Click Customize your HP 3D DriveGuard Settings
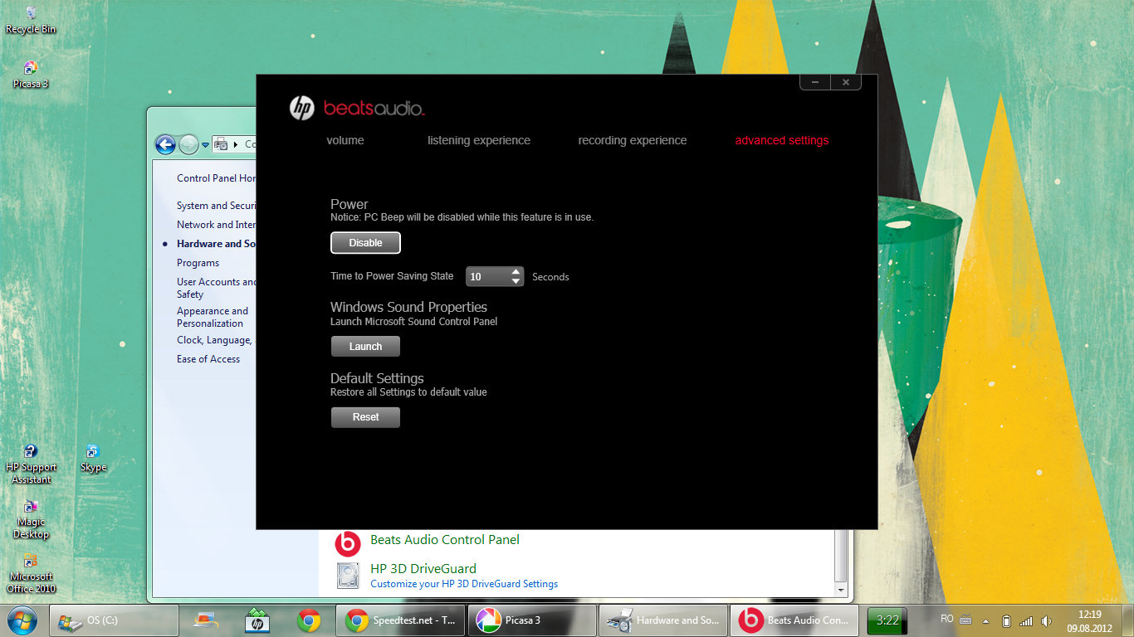This screenshot has height=637, width=1134. point(464,584)
